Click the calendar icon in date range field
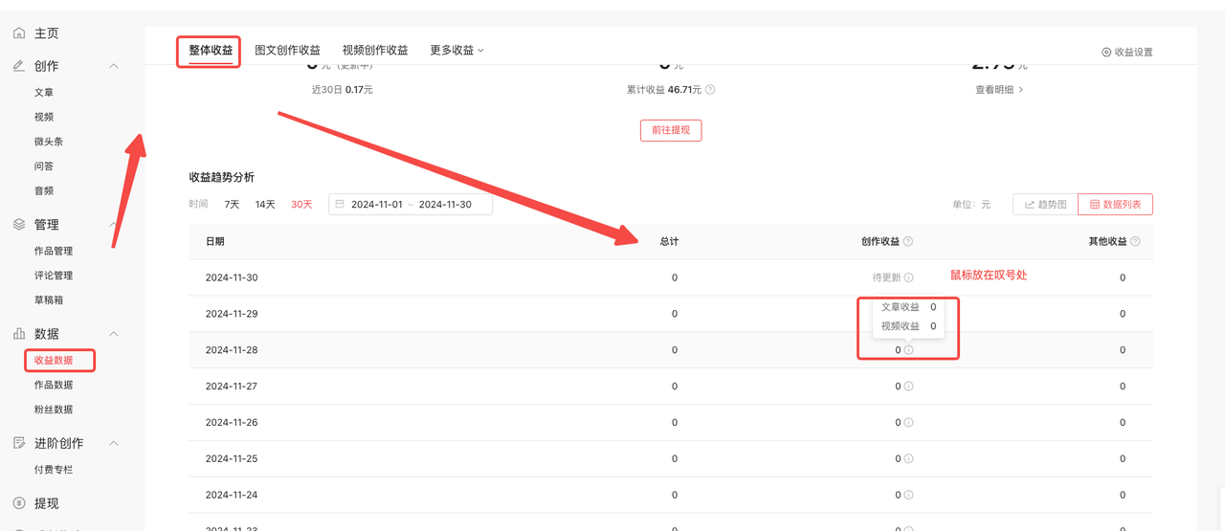Viewport: 1225px width, 531px height. [340, 205]
